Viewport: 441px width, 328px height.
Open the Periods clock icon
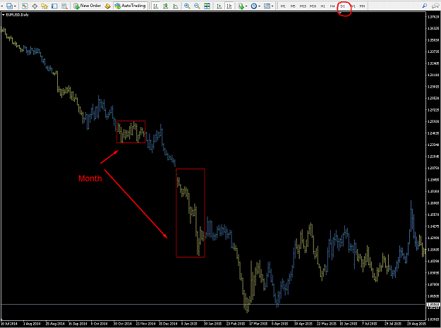click(x=254, y=6)
